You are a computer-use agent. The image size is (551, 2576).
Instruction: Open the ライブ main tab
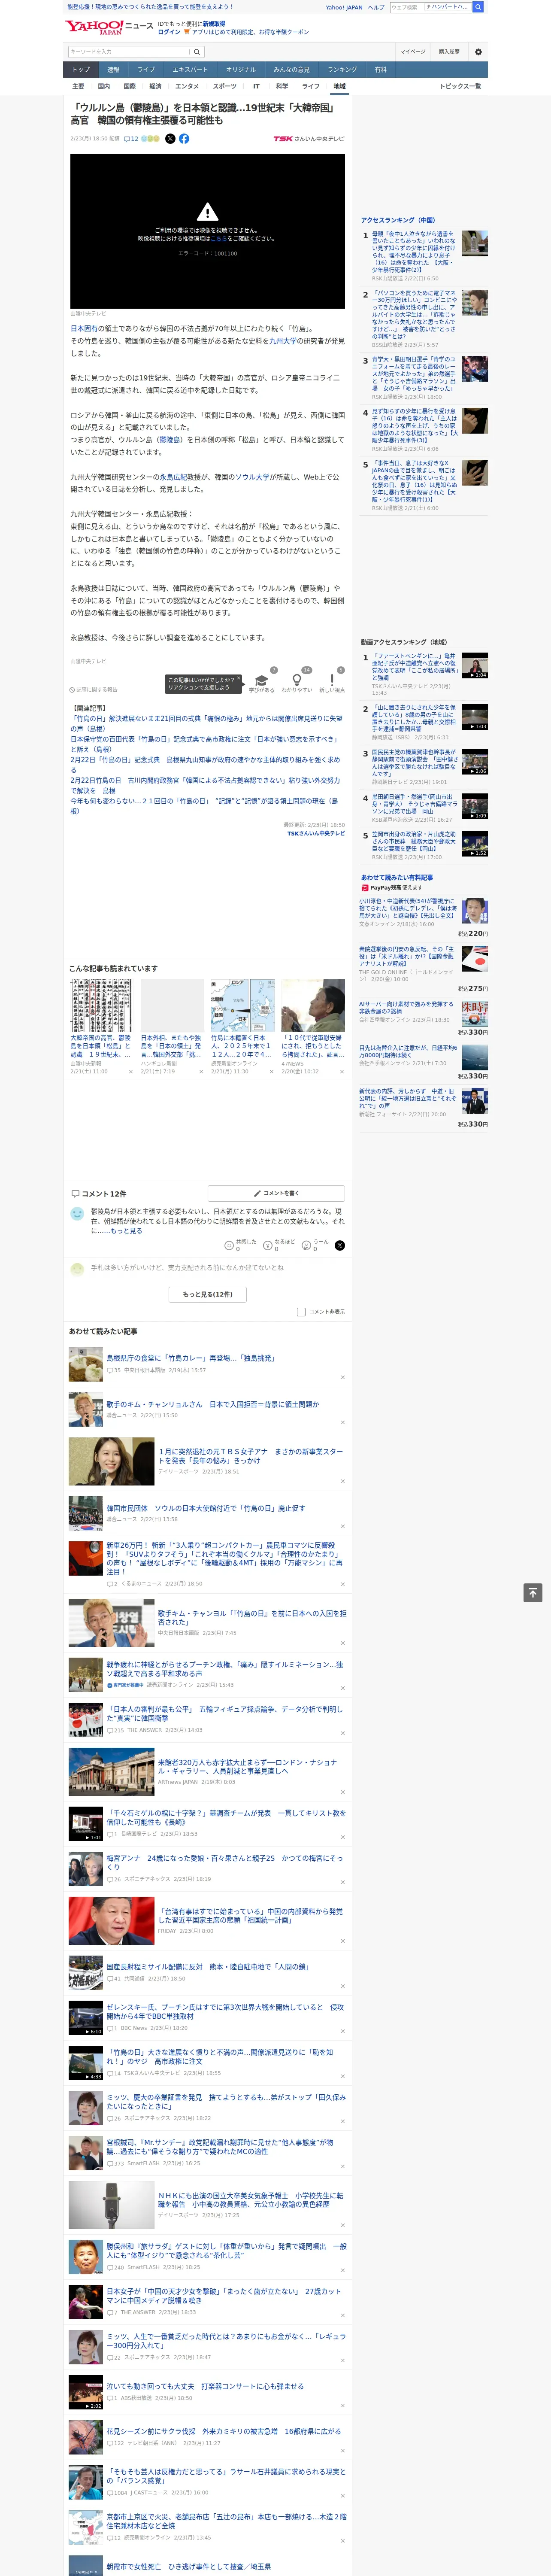point(146,70)
